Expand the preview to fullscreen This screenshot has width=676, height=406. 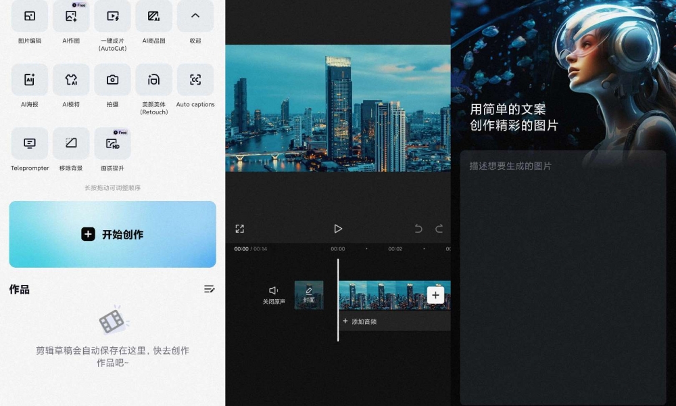tap(239, 229)
